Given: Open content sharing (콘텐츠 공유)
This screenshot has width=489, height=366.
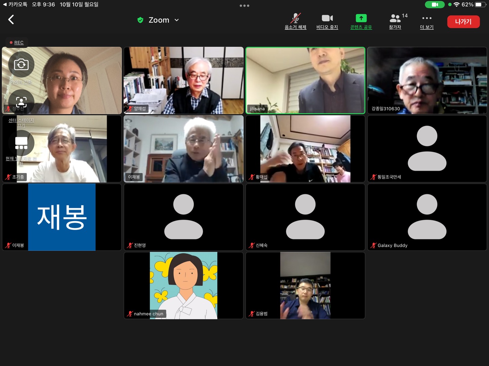Looking at the screenshot, I should [361, 21].
